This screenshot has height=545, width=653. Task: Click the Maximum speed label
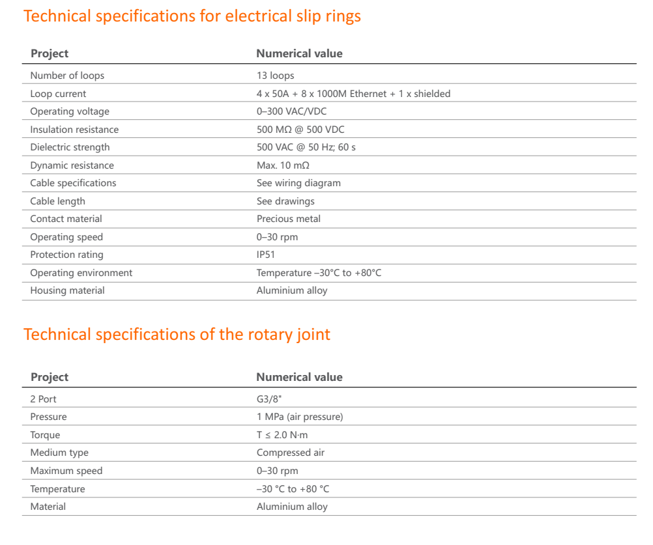tap(66, 471)
